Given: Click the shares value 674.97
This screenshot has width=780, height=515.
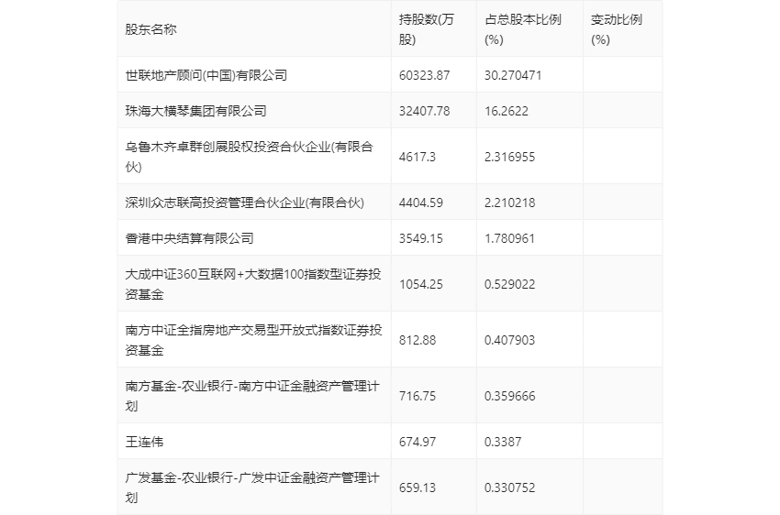Looking at the screenshot, I should pos(418,442).
